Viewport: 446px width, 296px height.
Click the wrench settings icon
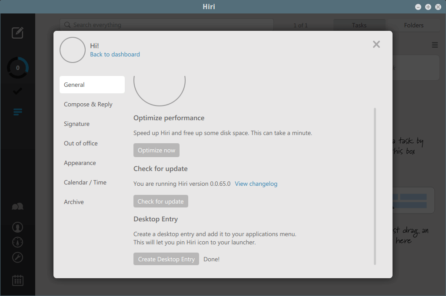(x=18, y=257)
